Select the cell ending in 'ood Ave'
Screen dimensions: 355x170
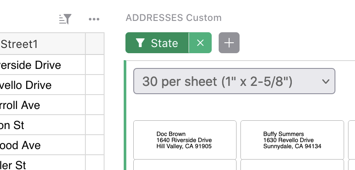pyautogui.click(x=43, y=145)
